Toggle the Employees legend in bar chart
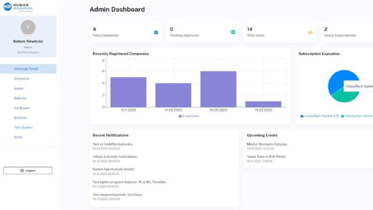 (189, 116)
